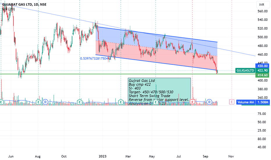Click the 460.00 price axis label
Viewport: 271px width, 160px height.
click(263, 54)
